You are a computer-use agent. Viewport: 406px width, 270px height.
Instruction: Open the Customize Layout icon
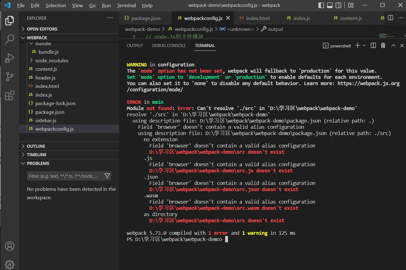[351, 5]
